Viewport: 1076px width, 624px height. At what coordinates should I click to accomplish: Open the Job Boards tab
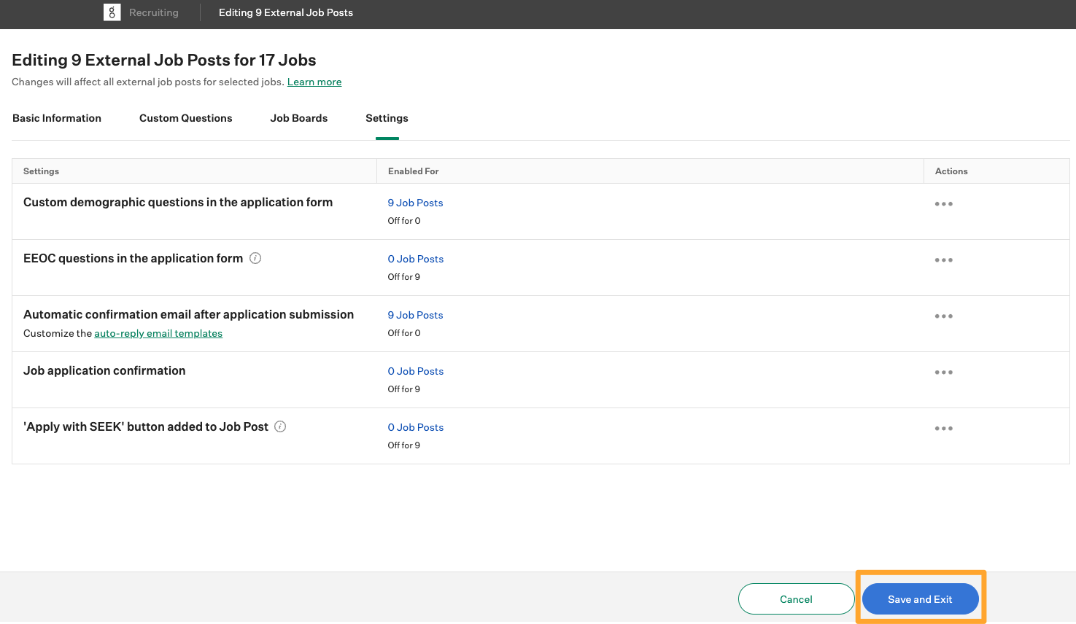click(x=298, y=118)
